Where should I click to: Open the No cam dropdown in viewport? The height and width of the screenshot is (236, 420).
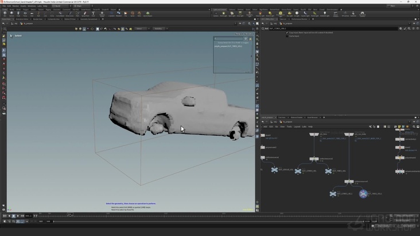pos(249,34)
